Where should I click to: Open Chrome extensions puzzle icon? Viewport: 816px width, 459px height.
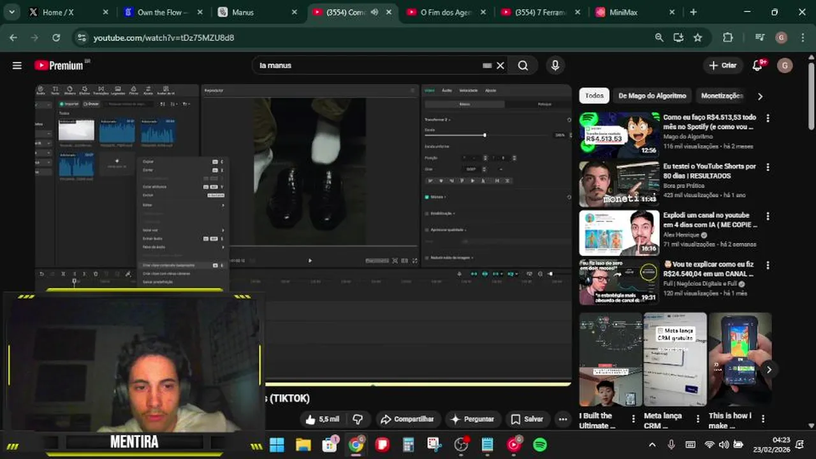[728, 38]
